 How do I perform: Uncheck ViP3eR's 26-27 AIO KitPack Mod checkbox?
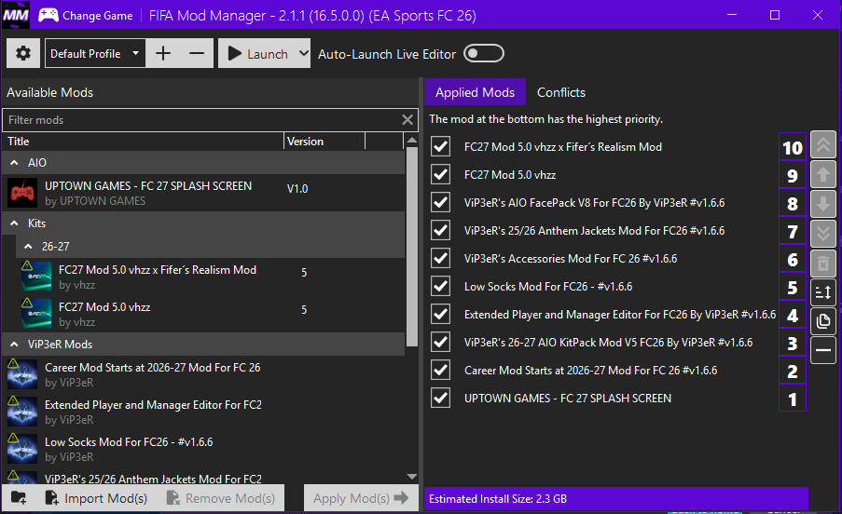(x=440, y=342)
